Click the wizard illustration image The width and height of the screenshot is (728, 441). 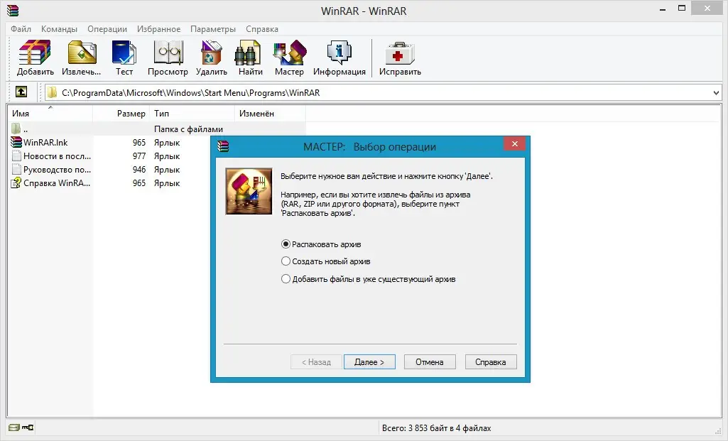(x=249, y=191)
